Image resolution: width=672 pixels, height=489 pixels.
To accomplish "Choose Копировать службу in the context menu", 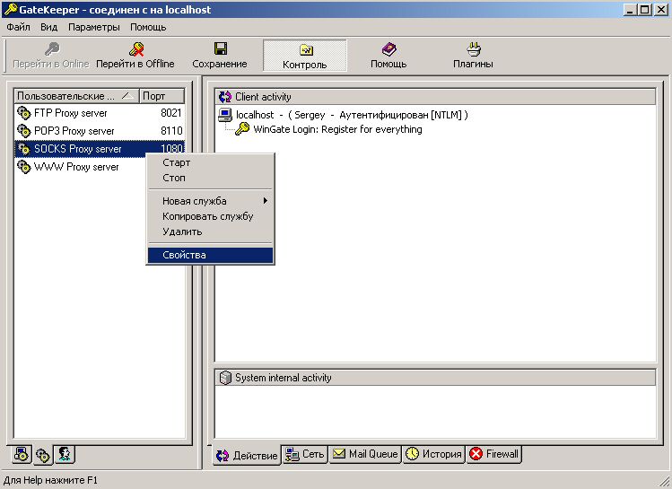I will (210, 216).
